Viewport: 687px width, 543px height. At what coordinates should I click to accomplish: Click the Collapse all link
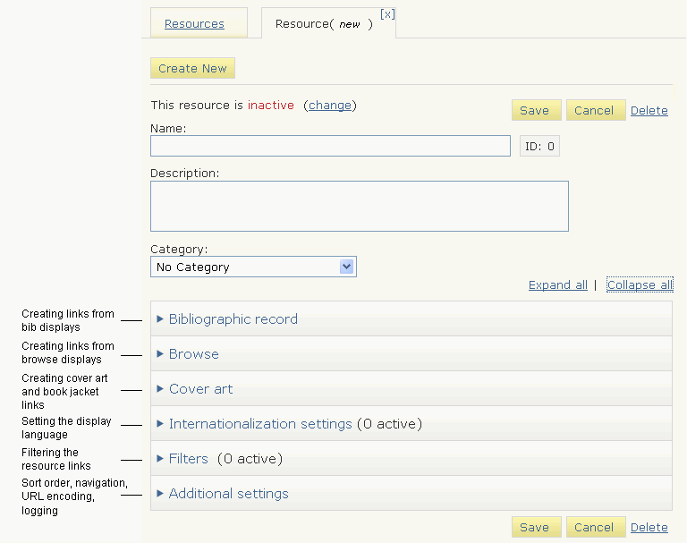point(640,284)
